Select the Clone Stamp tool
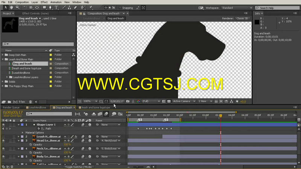The height and width of the screenshot is (169, 301). click(x=70, y=8)
